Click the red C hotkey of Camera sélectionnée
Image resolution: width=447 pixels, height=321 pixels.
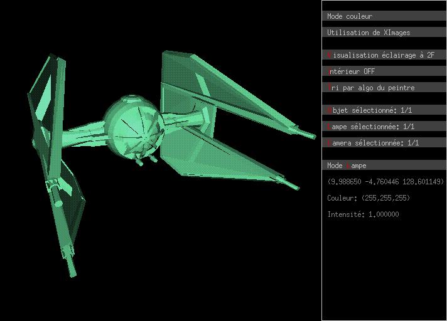pyautogui.click(x=330, y=143)
